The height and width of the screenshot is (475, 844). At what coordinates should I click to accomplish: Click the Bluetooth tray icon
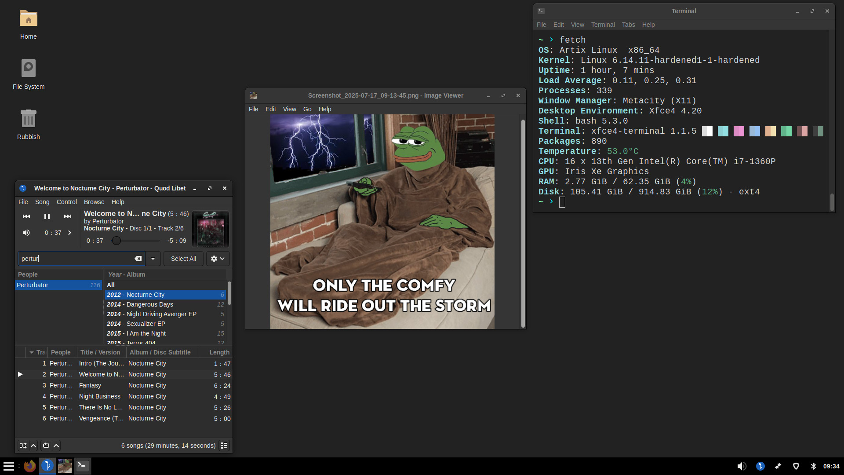click(x=813, y=466)
